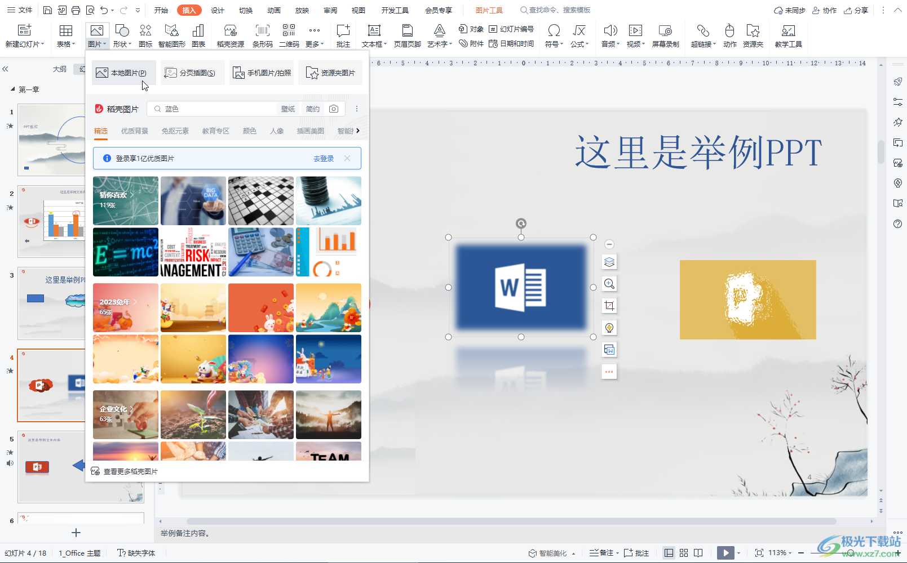907x563 pixels.
Task: Click zoom magnifier floating tool beside image
Action: (609, 284)
